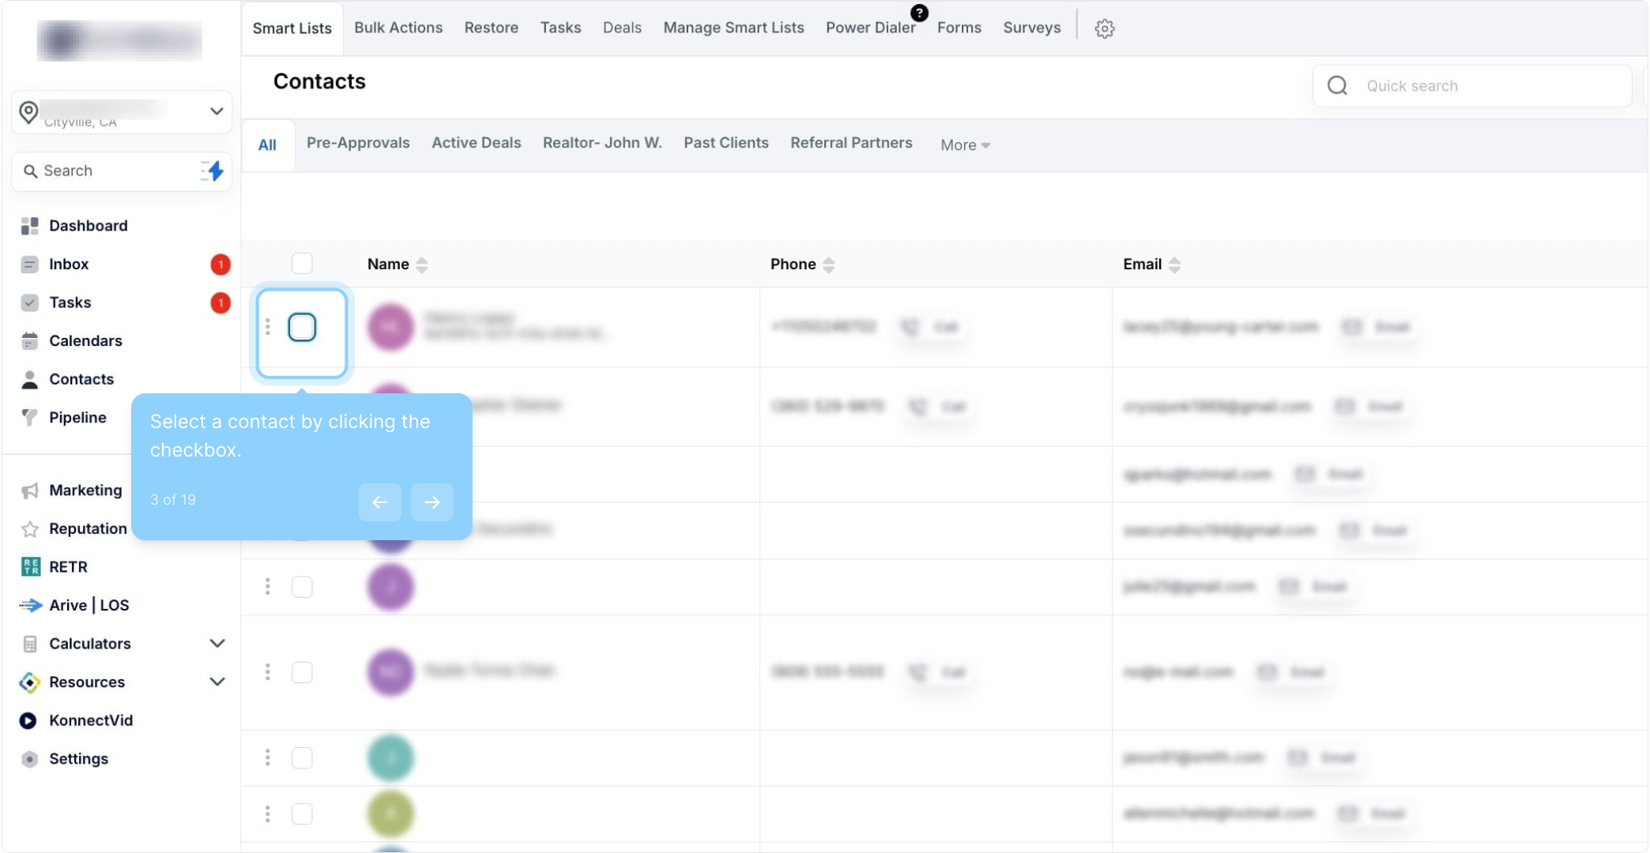This screenshot has height=853, width=1650.
Task: Go back to previous tour step
Action: [379, 502]
